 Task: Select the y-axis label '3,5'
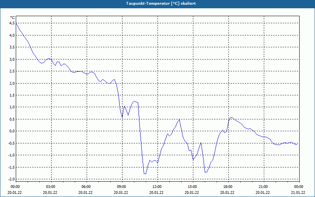[12, 47]
